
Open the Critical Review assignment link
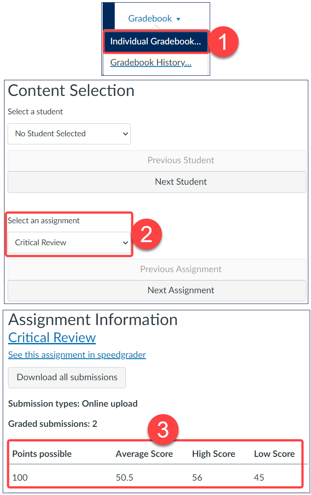[x=52, y=338]
